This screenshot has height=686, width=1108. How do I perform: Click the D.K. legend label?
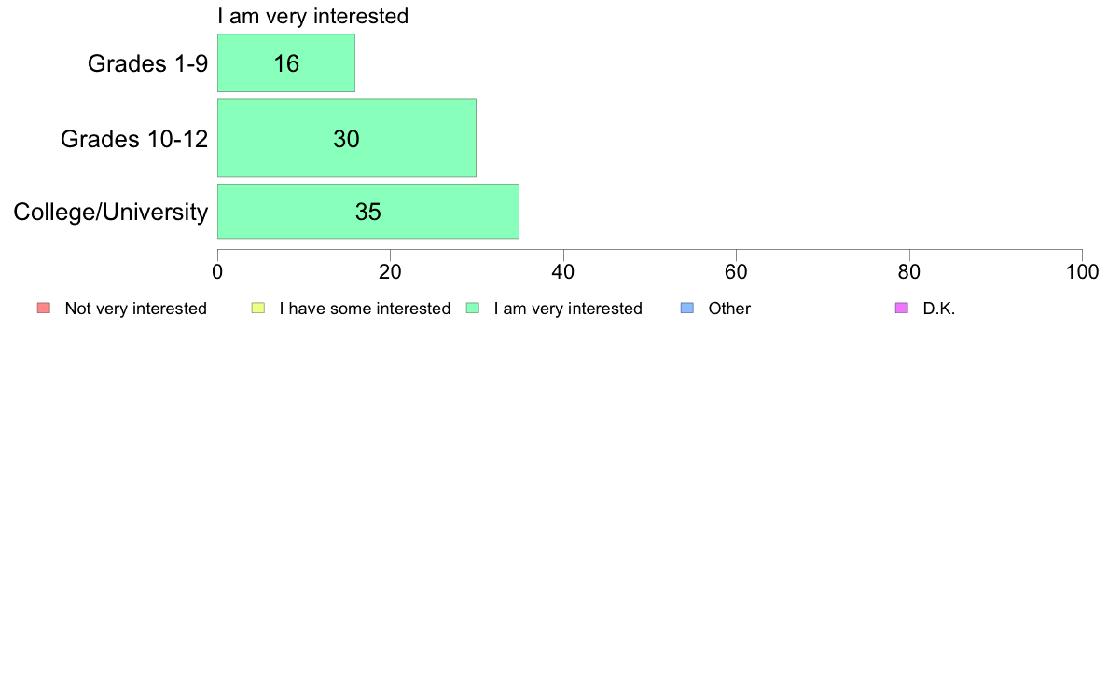click(939, 309)
